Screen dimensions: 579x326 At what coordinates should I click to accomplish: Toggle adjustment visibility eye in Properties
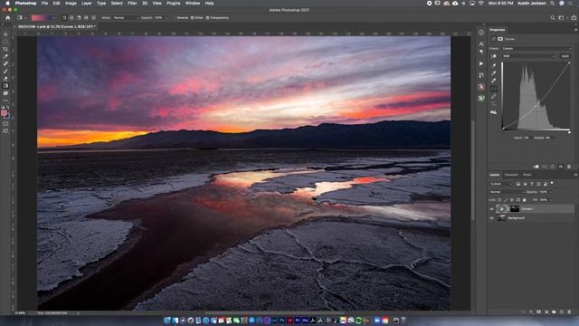tap(561, 167)
